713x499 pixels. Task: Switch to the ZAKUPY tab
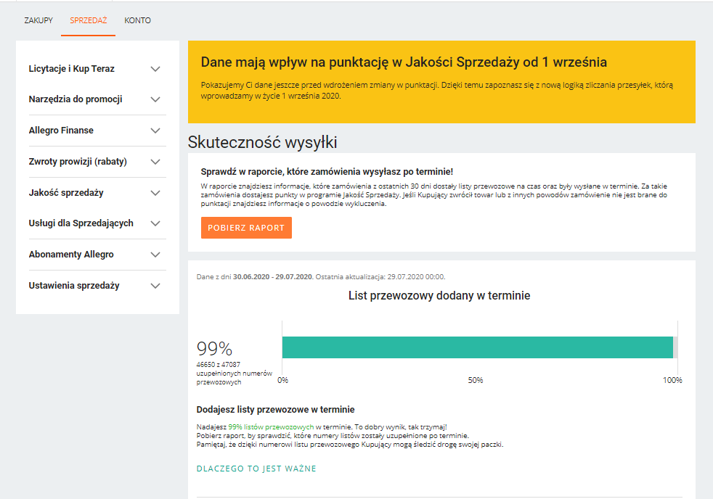38,20
